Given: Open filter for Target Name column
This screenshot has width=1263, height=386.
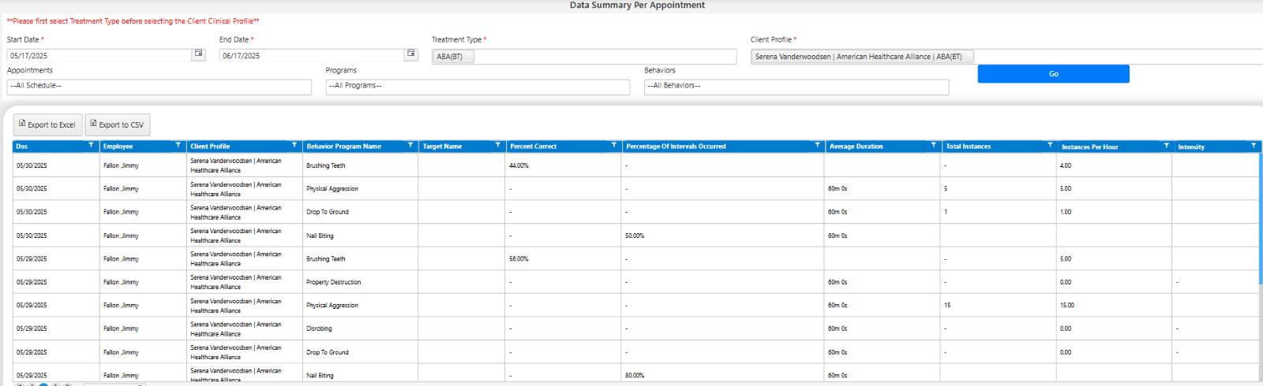Looking at the screenshot, I should click(497, 146).
